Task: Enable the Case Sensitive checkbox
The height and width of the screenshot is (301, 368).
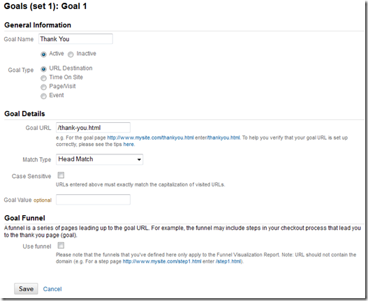Action: coord(61,175)
